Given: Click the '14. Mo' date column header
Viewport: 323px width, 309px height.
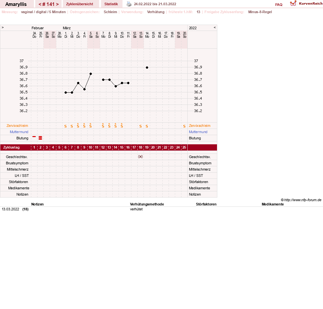Looking at the screenshot, I should click(147, 35).
